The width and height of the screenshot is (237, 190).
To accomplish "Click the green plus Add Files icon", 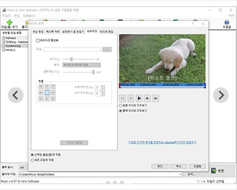I will pyautogui.click(x=9, y=23).
